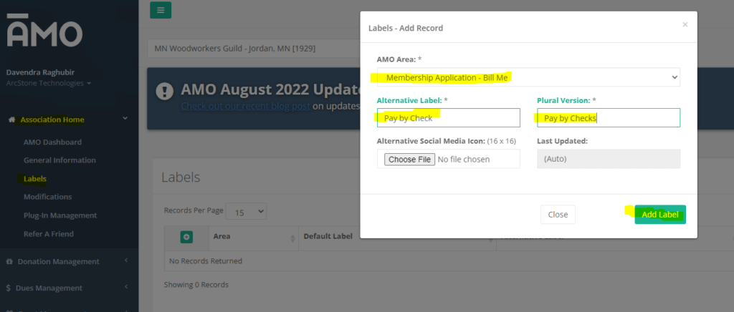Click the green hamburger menu button
734x312 pixels.
(x=161, y=10)
